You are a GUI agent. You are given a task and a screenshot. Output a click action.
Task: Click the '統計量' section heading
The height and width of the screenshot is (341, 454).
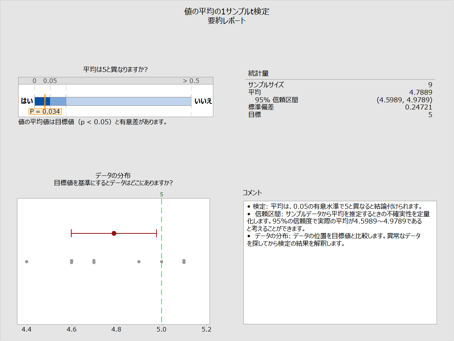[258, 74]
